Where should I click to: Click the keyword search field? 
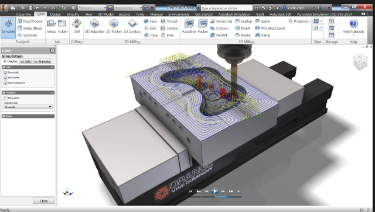click(x=226, y=8)
